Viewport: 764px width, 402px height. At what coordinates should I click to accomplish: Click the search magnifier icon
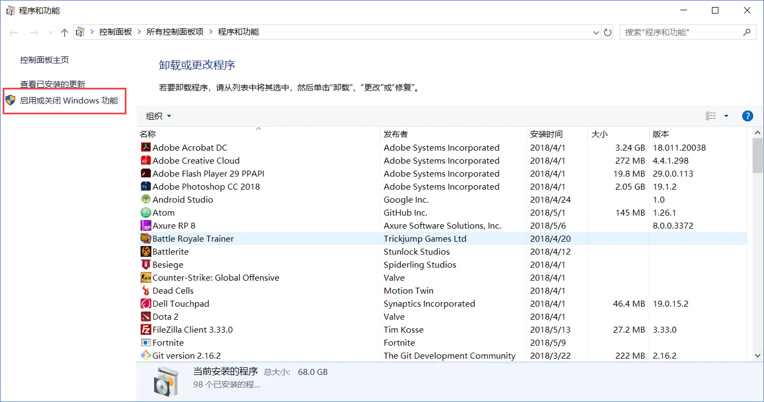point(747,33)
